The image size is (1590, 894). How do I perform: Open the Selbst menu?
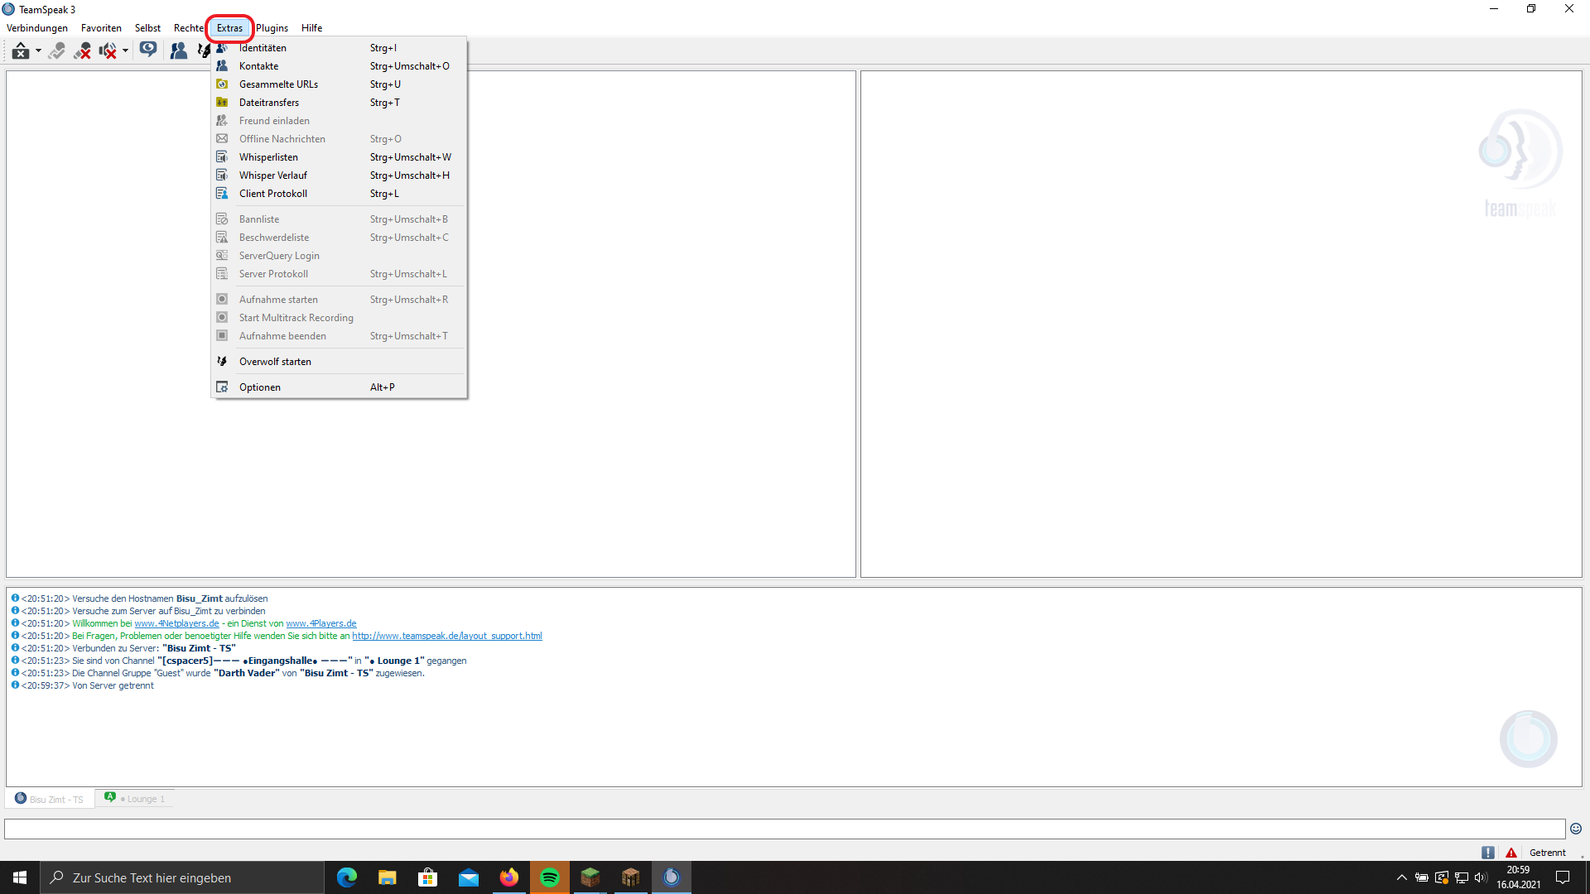point(147,28)
